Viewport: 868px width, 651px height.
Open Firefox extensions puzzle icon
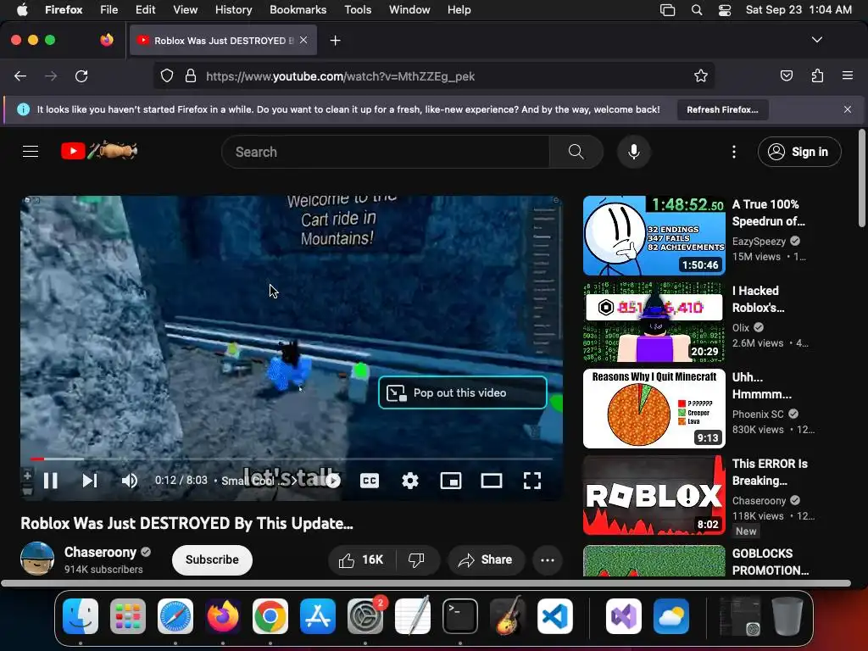click(817, 75)
